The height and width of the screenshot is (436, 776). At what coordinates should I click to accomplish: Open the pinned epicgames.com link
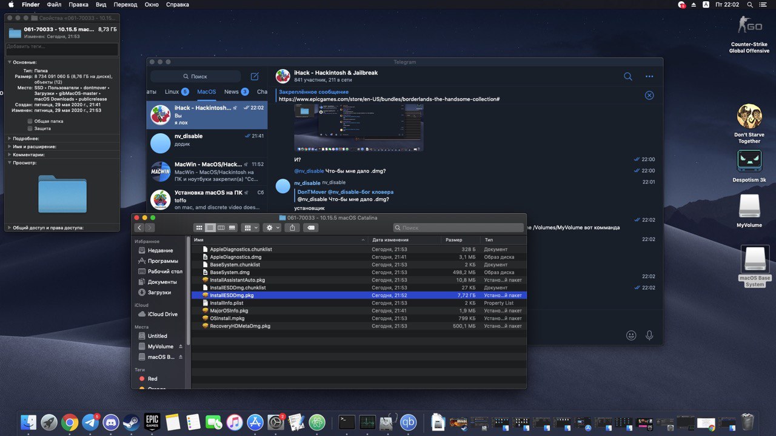[x=389, y=99]
